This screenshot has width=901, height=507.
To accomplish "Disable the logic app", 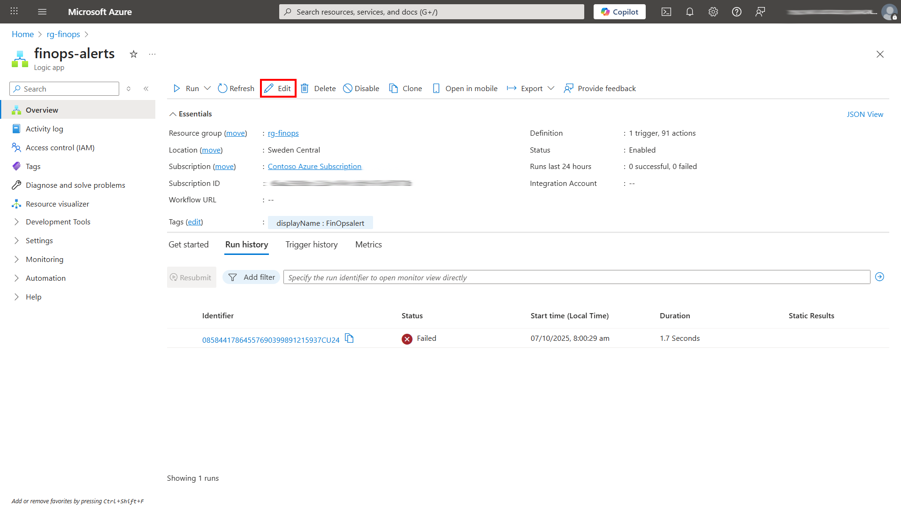I will (x=361, y=88).
